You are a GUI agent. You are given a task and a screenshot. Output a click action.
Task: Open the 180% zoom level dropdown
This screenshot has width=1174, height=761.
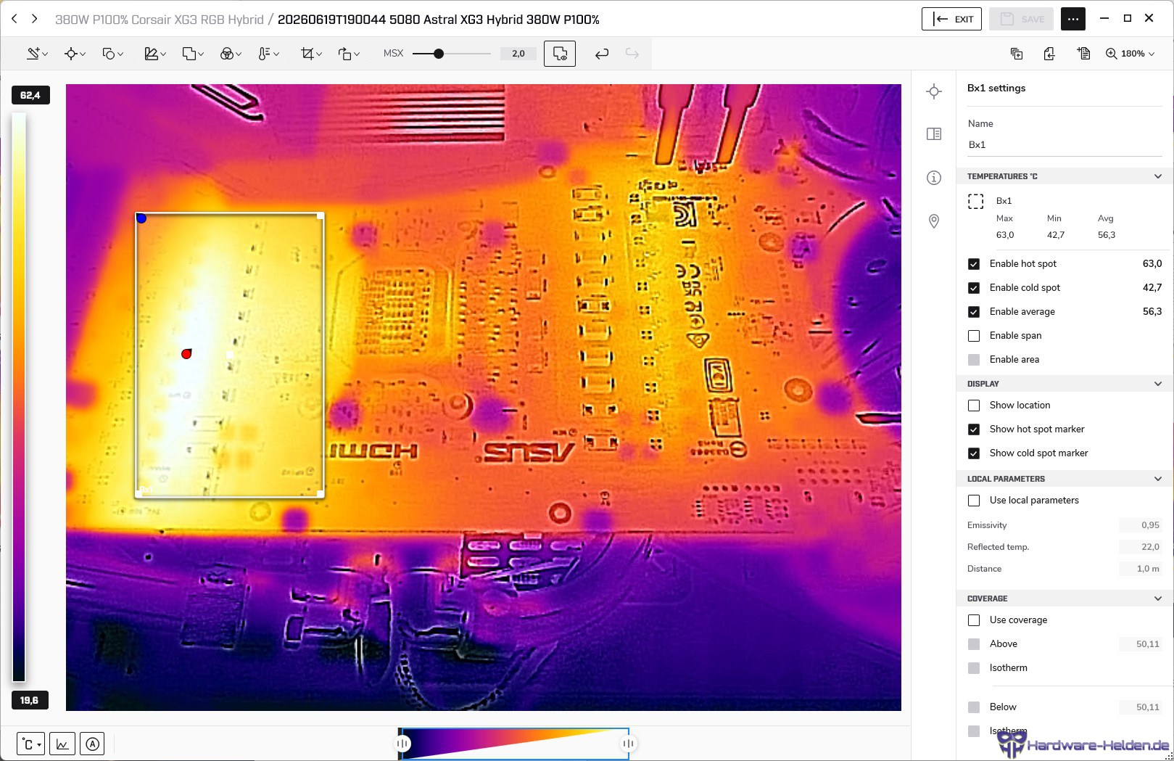[x=1130, y=54]
